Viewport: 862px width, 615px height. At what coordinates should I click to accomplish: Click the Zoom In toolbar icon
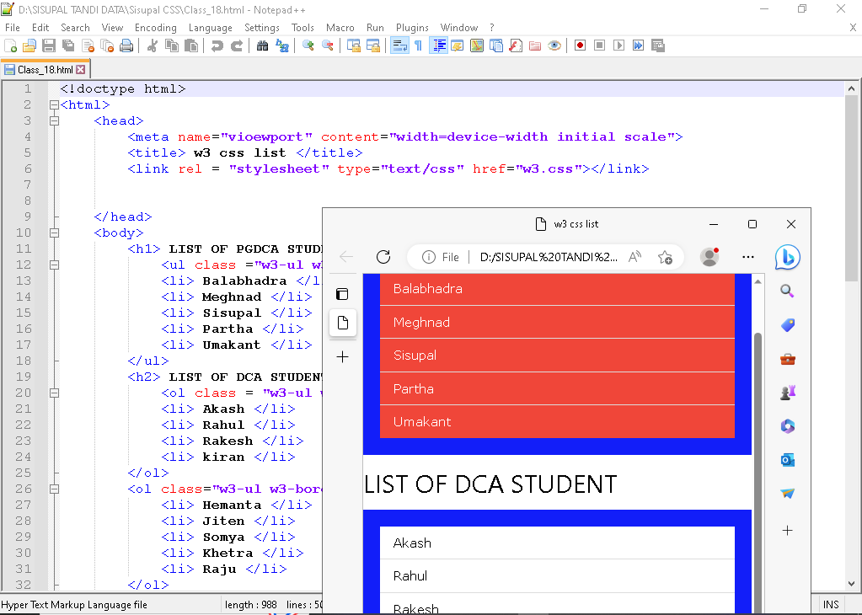coord(308,45)
